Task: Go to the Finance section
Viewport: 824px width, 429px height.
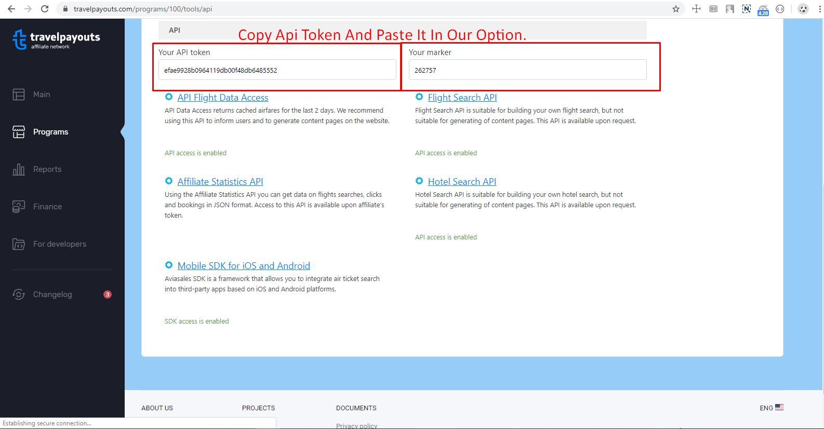Action: [47, 207]
